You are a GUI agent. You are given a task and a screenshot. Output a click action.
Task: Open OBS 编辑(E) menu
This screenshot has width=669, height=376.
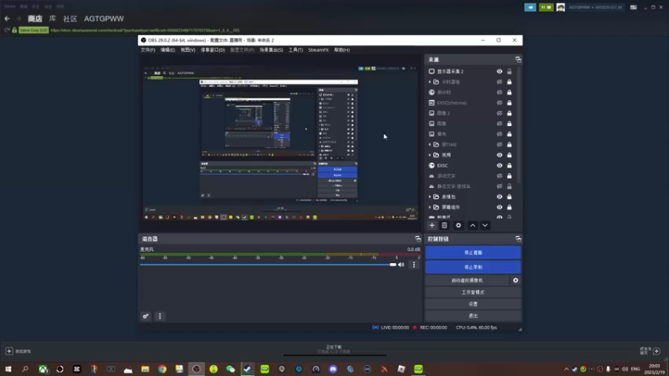point(168,50)
